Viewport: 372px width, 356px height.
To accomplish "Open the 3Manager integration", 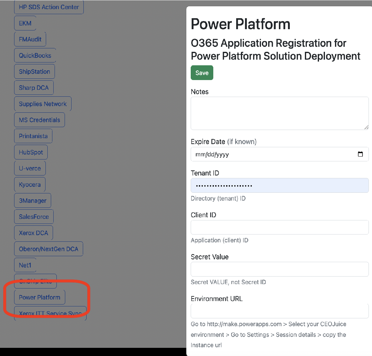I will pyautogui.click(x=33, y=201).
